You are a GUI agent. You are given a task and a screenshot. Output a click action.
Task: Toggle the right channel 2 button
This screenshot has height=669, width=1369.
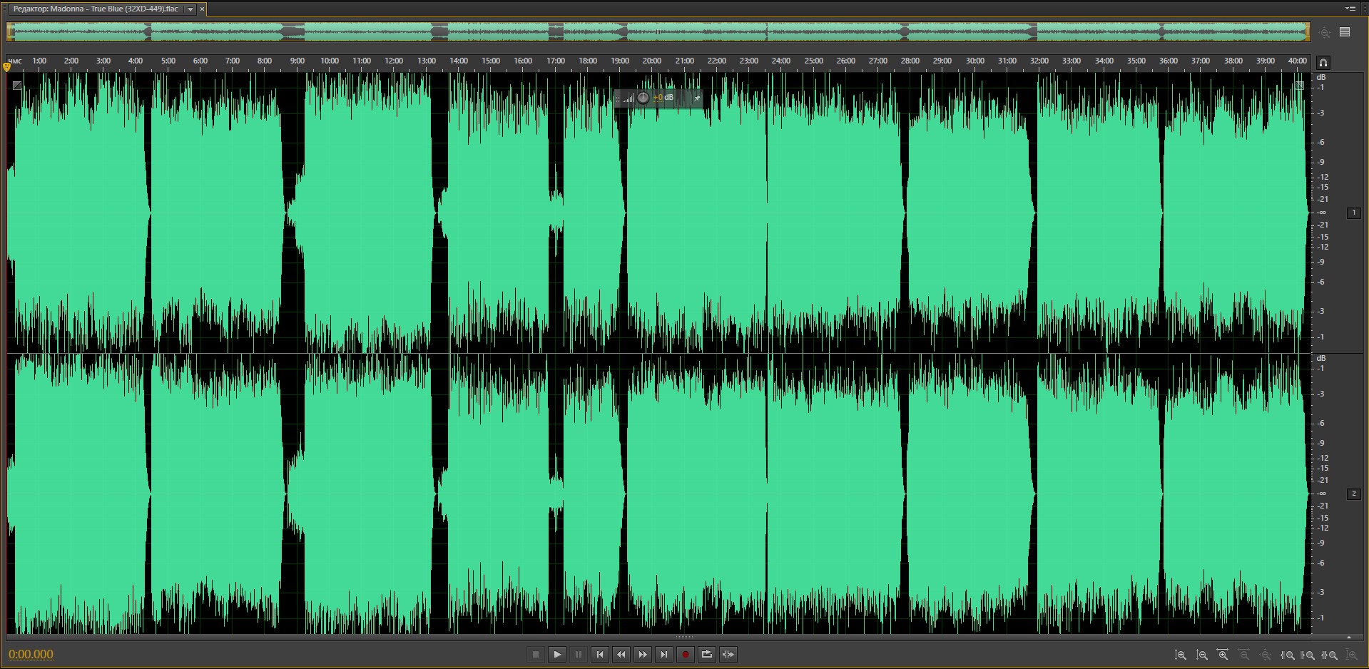(x=1353, y=494)
